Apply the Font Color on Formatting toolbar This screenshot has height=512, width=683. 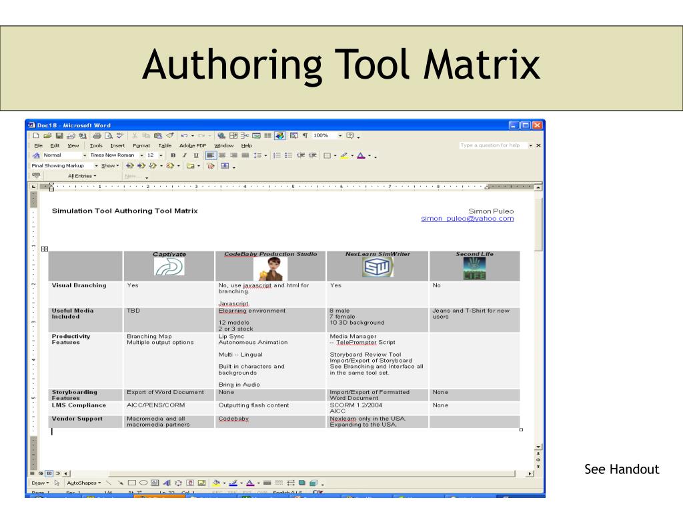(361, 155)
